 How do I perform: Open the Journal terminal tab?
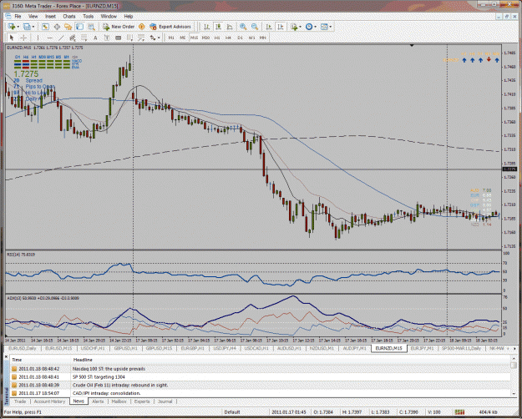coord(165,401)
